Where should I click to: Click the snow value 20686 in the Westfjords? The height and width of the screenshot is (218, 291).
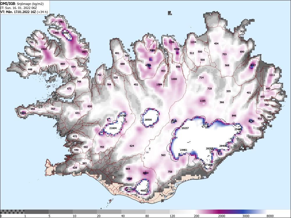65,33
